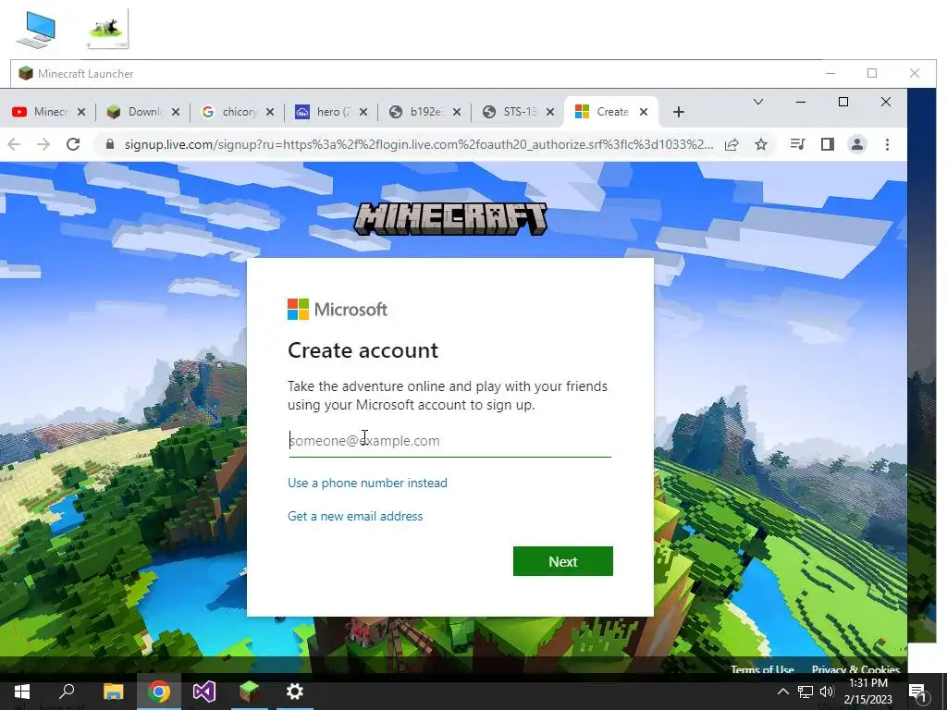Open a new browser tab
This screenshot has width=947, height=710.
[x=678, y=112]
